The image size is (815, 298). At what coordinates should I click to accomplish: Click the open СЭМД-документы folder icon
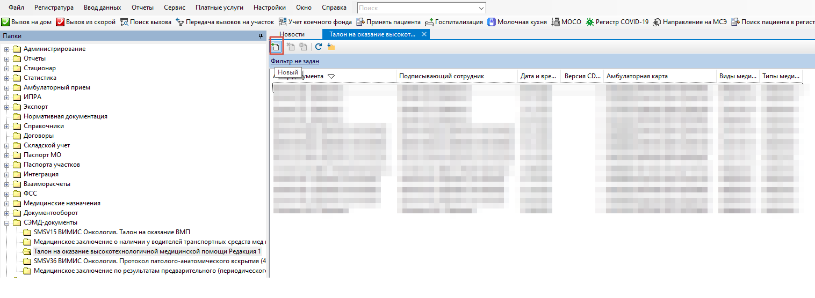tap(17, 222)
